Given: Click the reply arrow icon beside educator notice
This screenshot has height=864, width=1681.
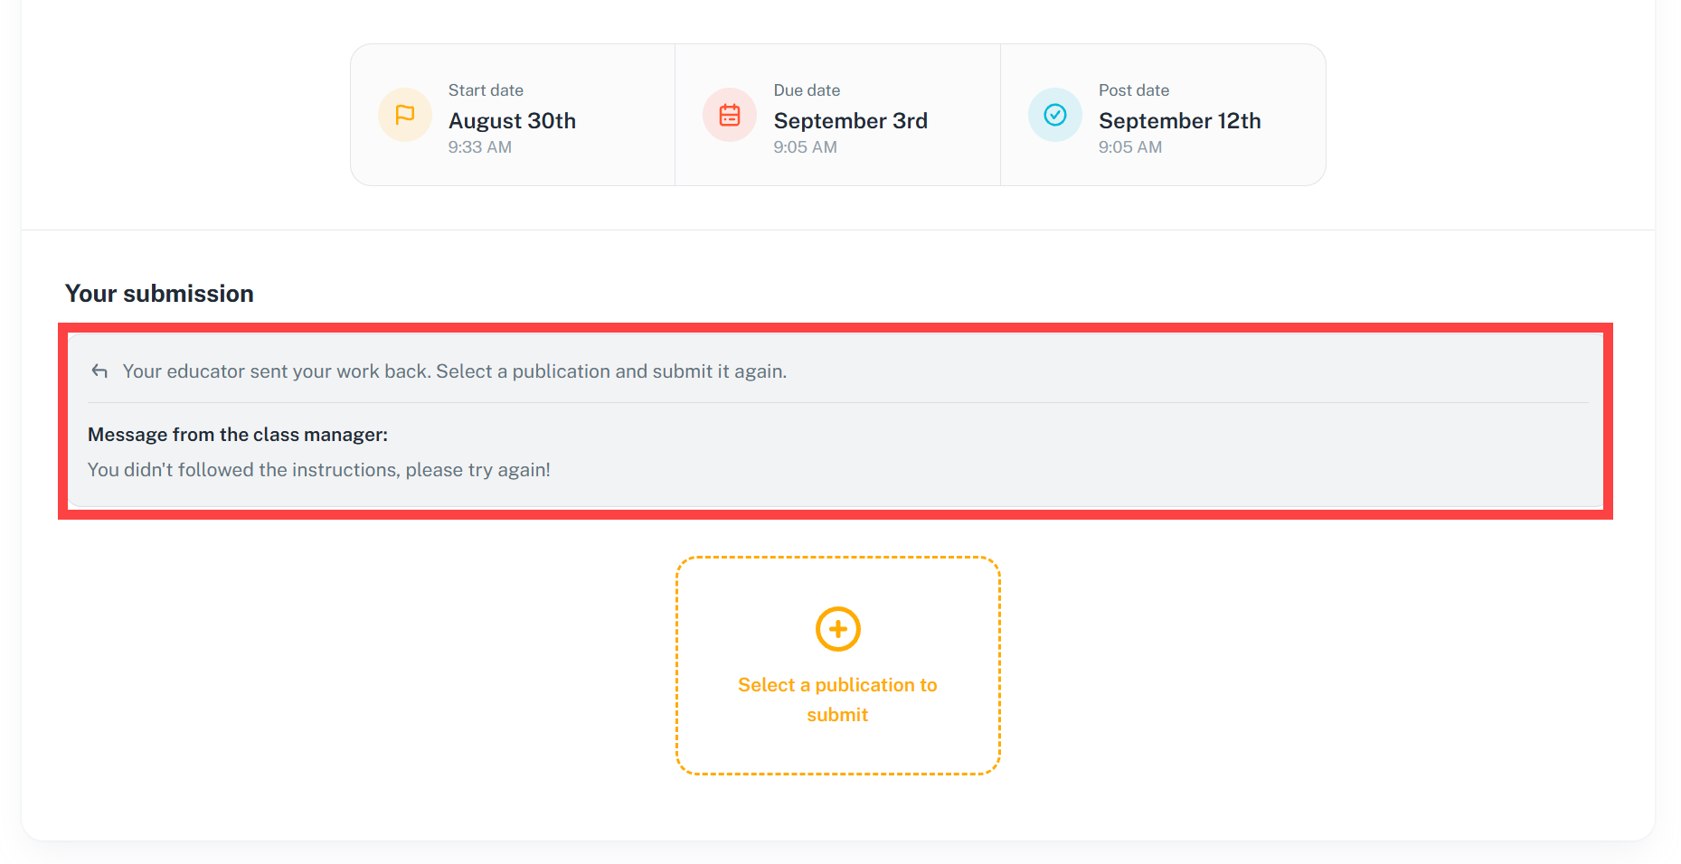Looking at the screenshot, I should pos(99,371).
